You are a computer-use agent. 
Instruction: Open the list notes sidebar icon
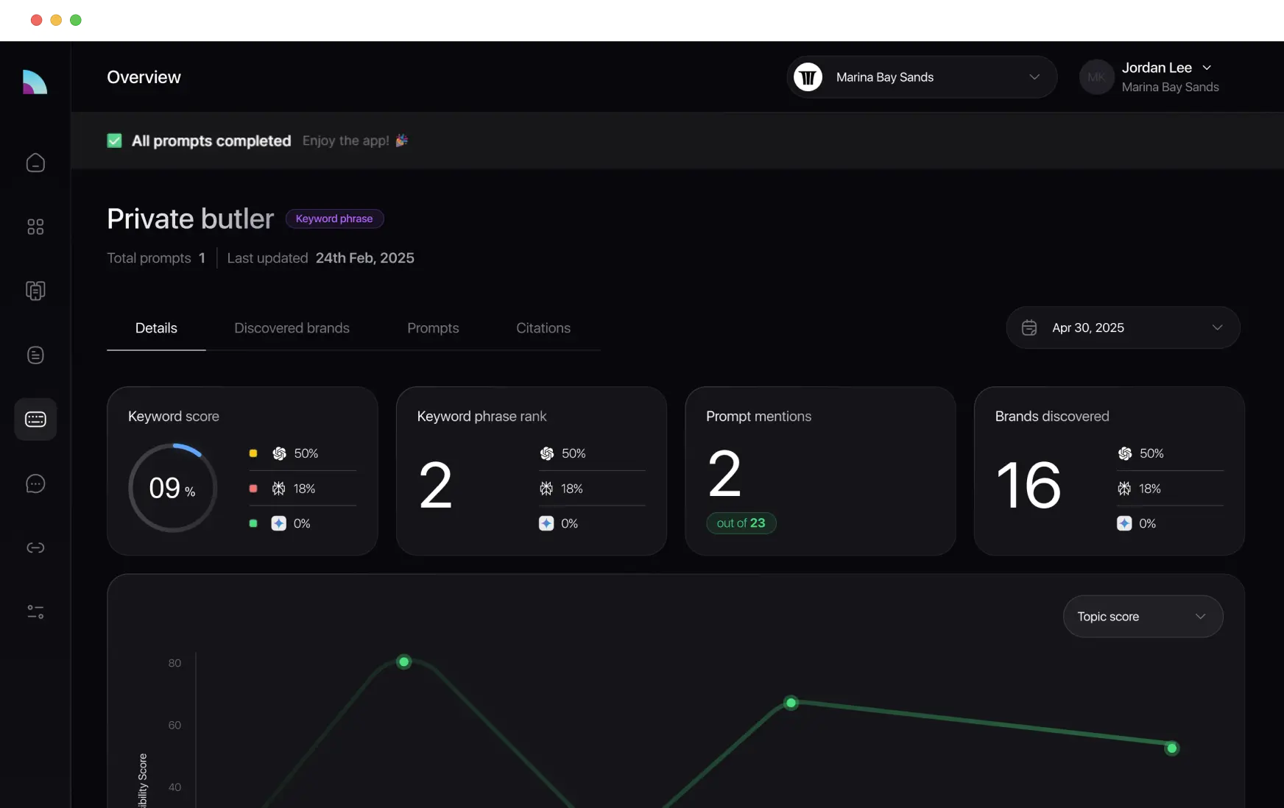[35, 355]
